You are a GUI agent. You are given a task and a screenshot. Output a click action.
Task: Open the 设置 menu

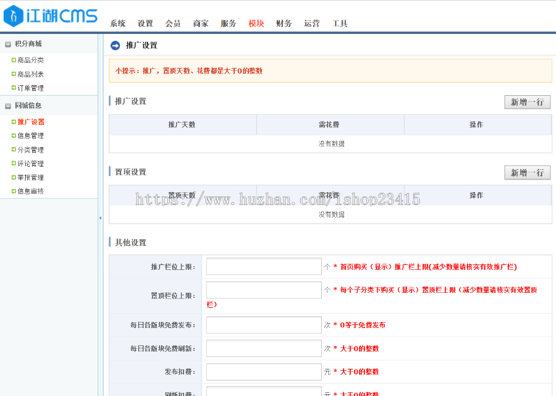click(x=145, y=23)
